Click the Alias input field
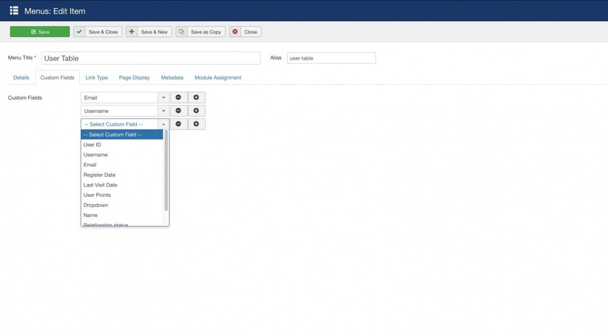The height and width of the screenshot is (336, 608). click(331, 58)
